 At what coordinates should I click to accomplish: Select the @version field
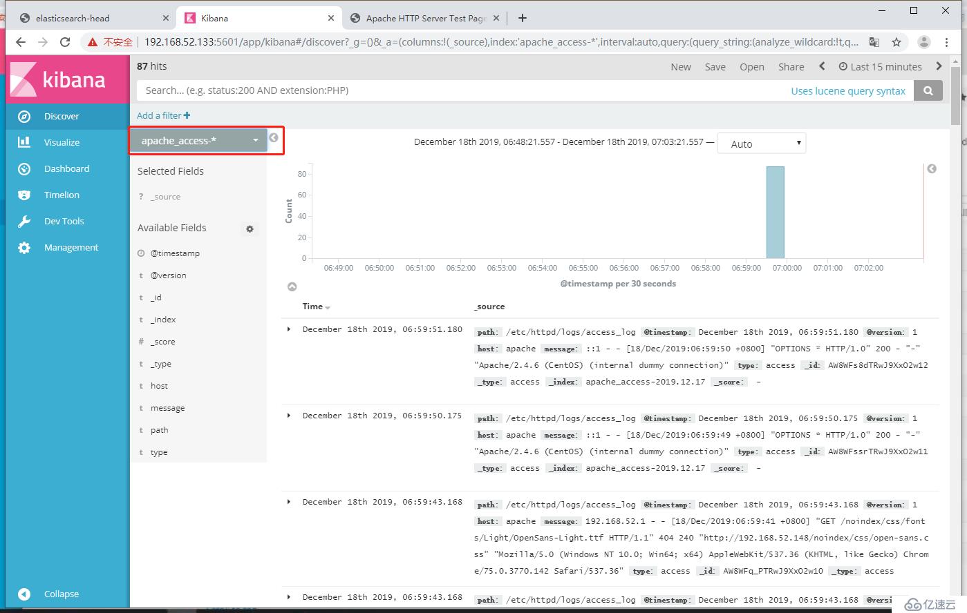tap(168, 275)
